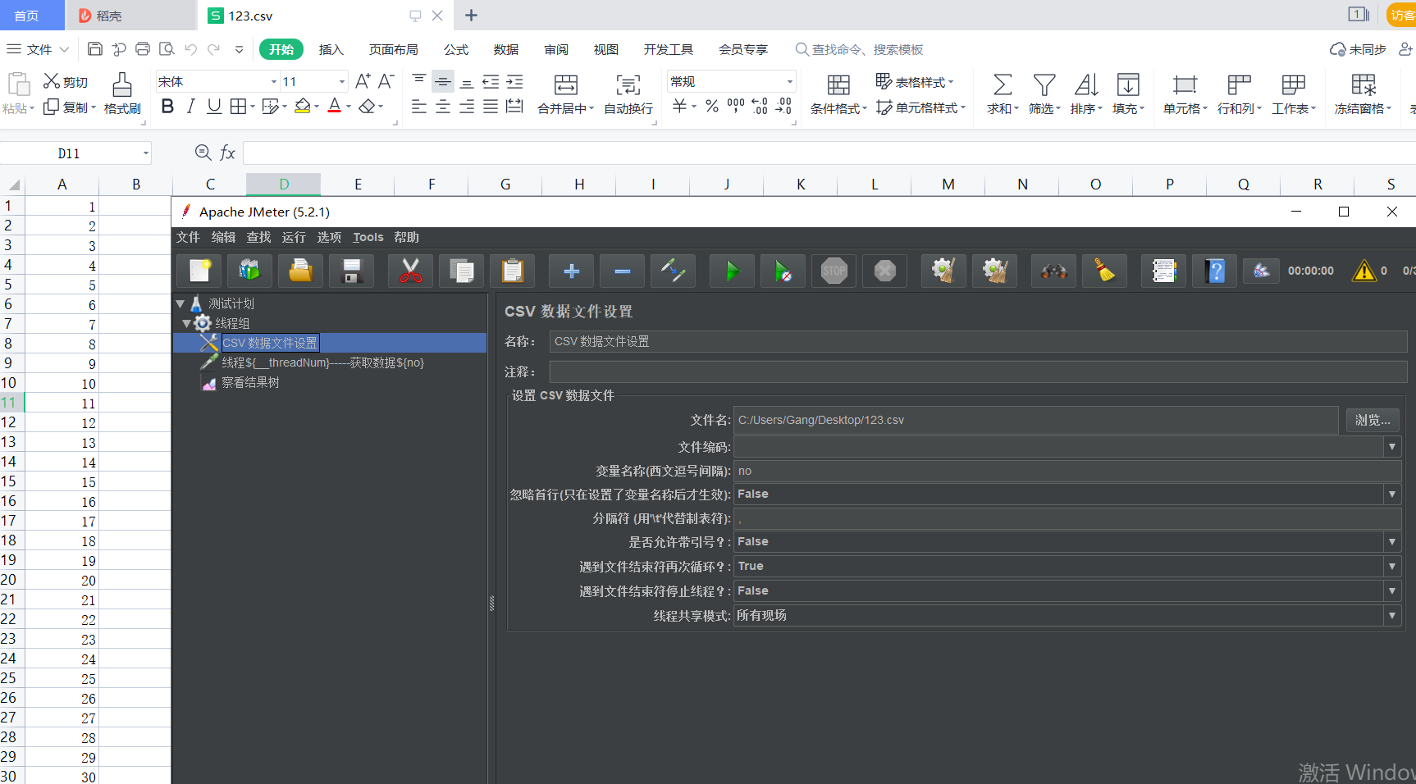The width and height of the screenshot is (1416, 784).
Task: Open the 筛选 filter tool in WPS
Action: tap(1043, 94)
